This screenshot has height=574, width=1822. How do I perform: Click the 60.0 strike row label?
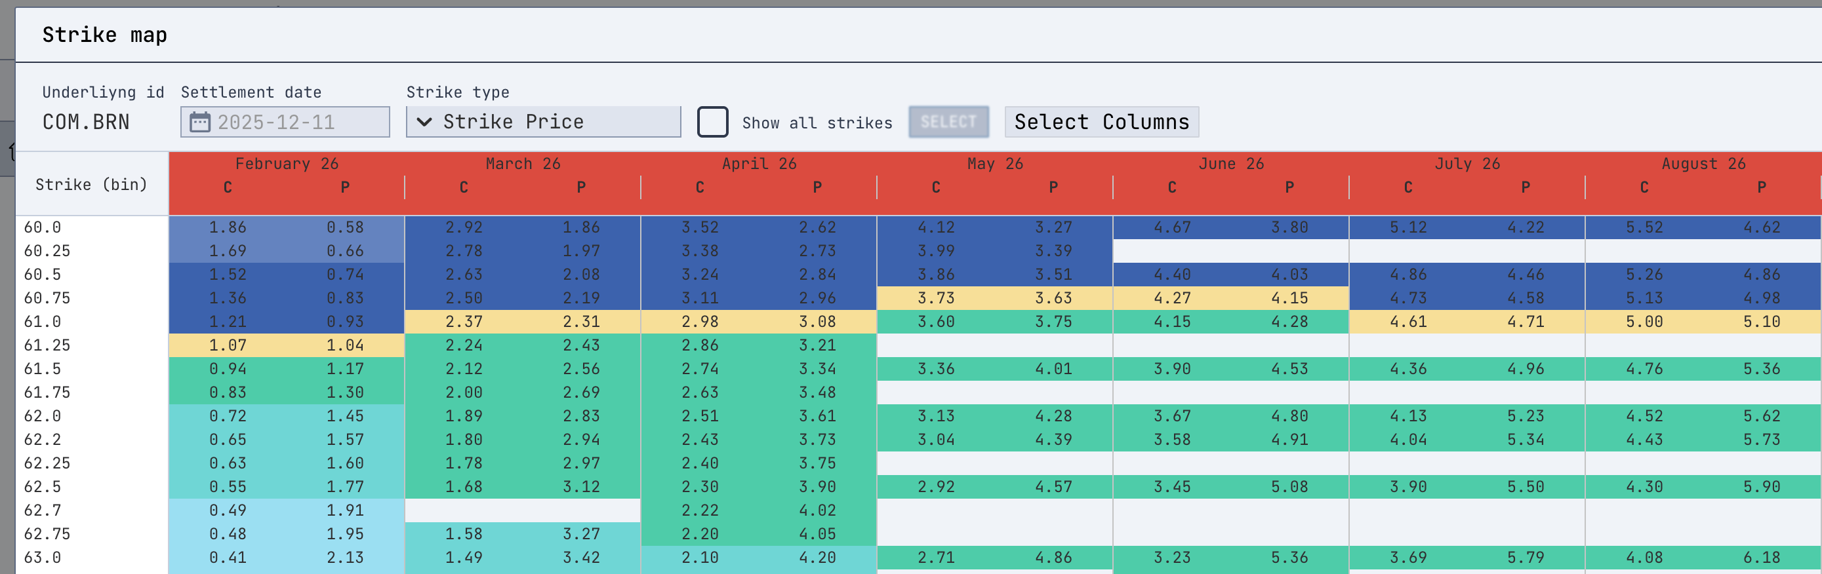(x=43, y=227)
